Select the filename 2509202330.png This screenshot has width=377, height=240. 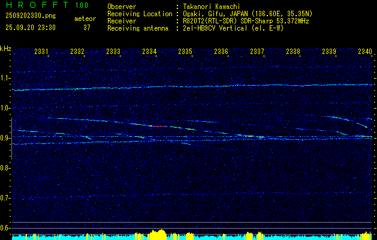[x=31, y=16]
